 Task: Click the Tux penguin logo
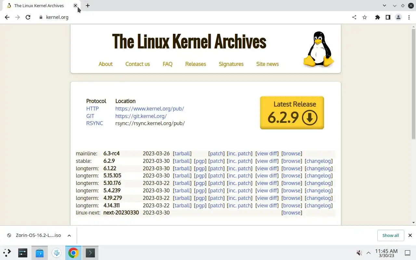tap(318, 49)
